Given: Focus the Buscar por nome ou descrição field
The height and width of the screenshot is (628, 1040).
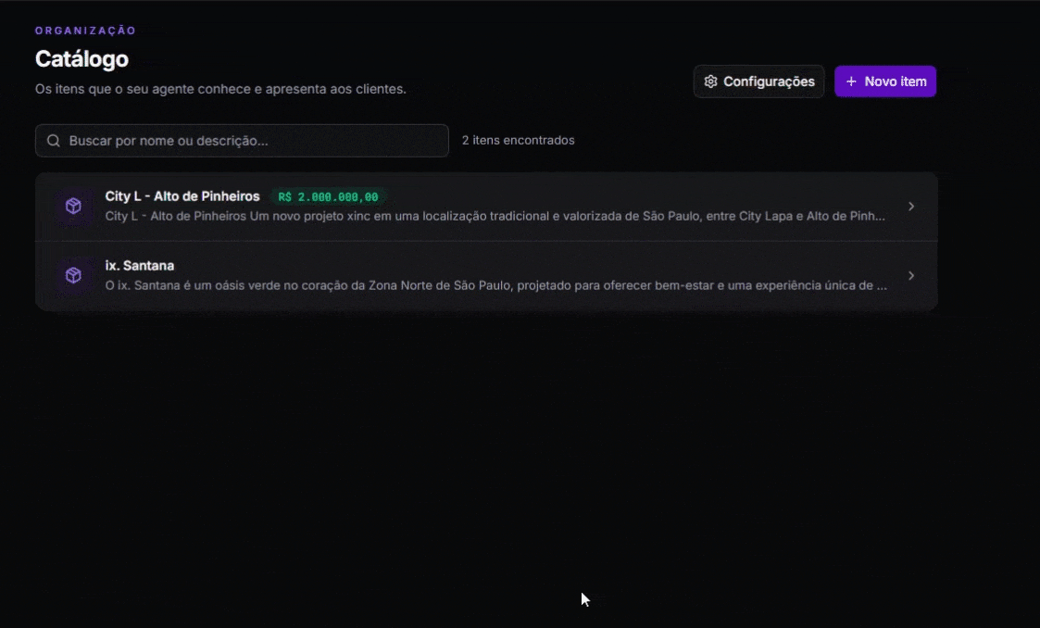Looking at the screenshot, I should (x=242, y=141).
